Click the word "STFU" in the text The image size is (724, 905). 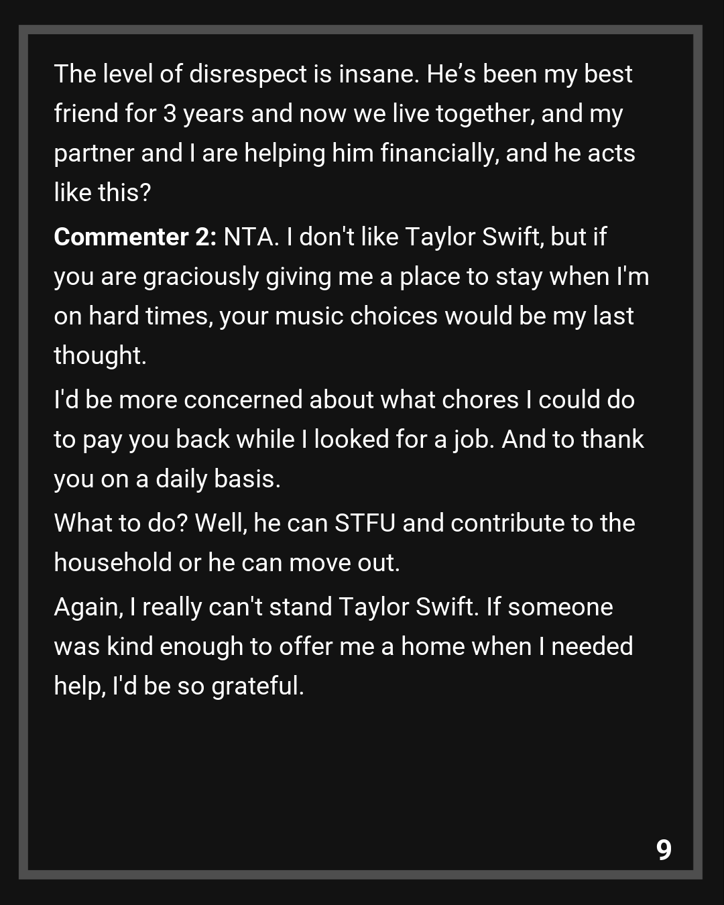(365, 523)
